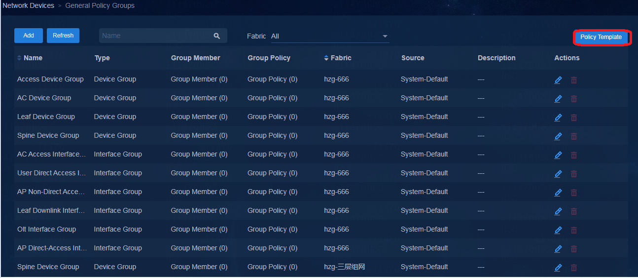
Task: Add a new policy group
Action: [29, 36]
